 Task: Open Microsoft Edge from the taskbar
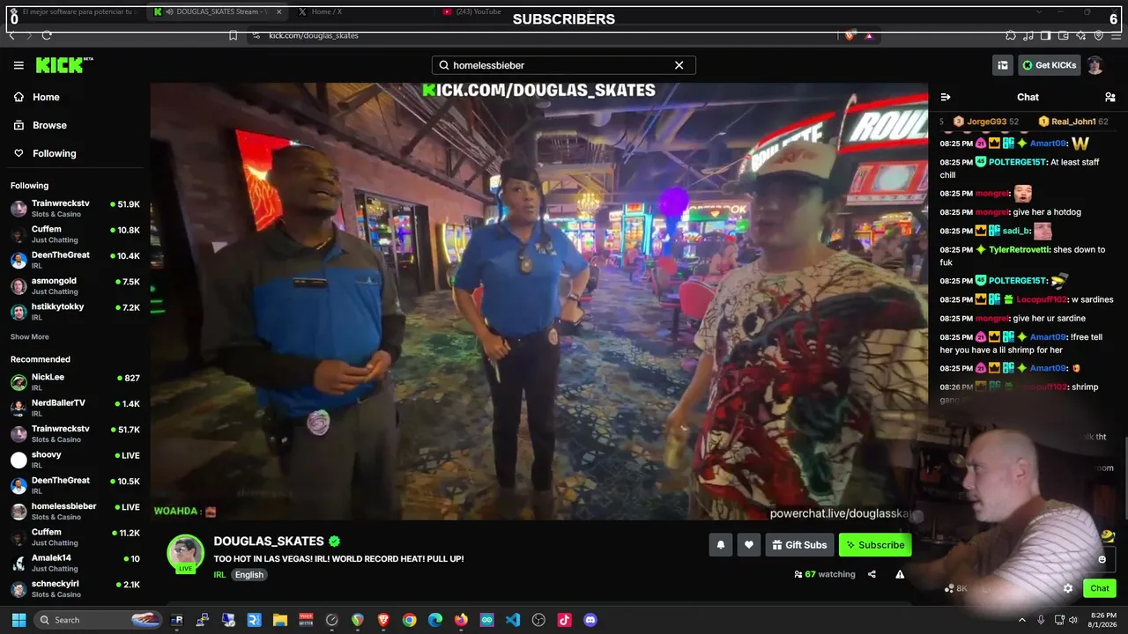pyautogui.click(x=435, y=620)
